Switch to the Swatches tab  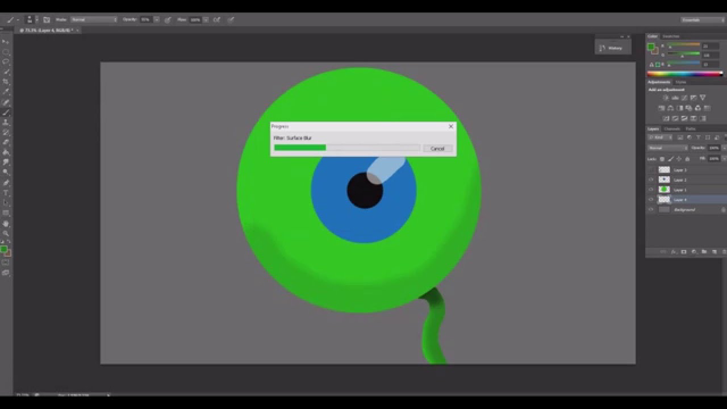coord(671,36)
